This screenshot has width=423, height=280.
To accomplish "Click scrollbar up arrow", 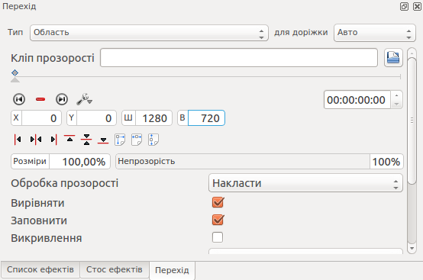I will [x=412, y=53].
